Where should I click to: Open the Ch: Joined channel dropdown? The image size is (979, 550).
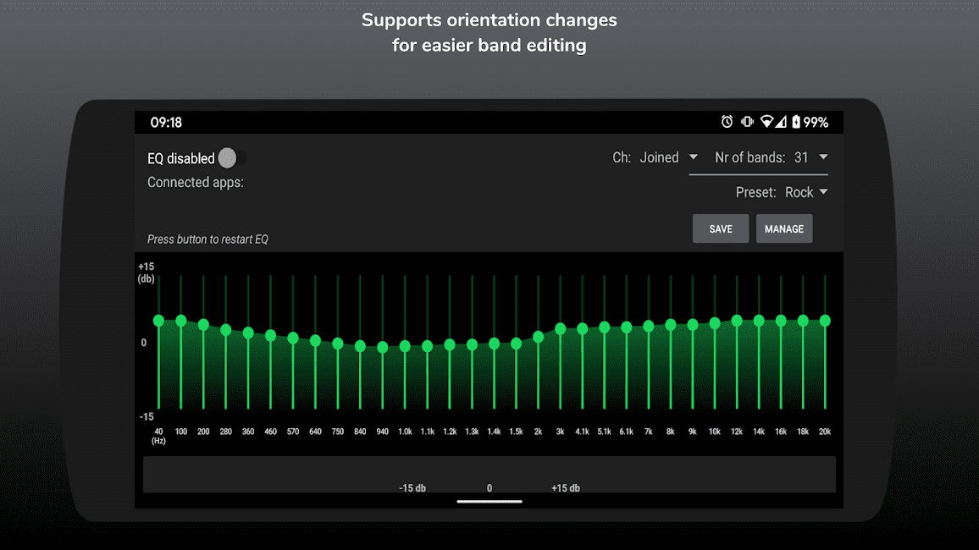668,157
